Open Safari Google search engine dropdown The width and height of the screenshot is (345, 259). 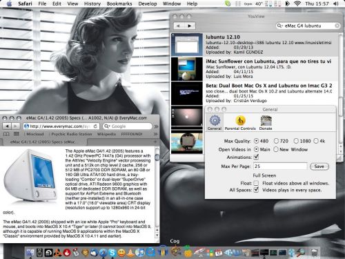[x=107, y=126]
